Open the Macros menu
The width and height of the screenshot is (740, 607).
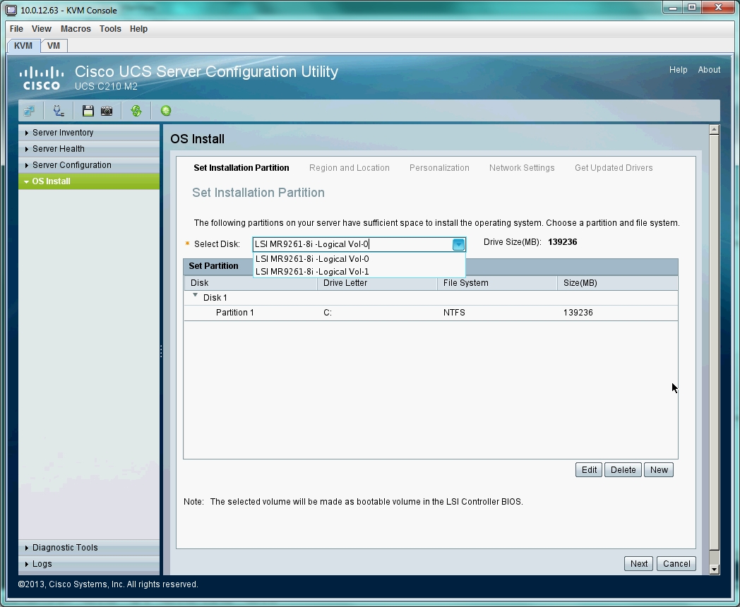tap(76, 29)
